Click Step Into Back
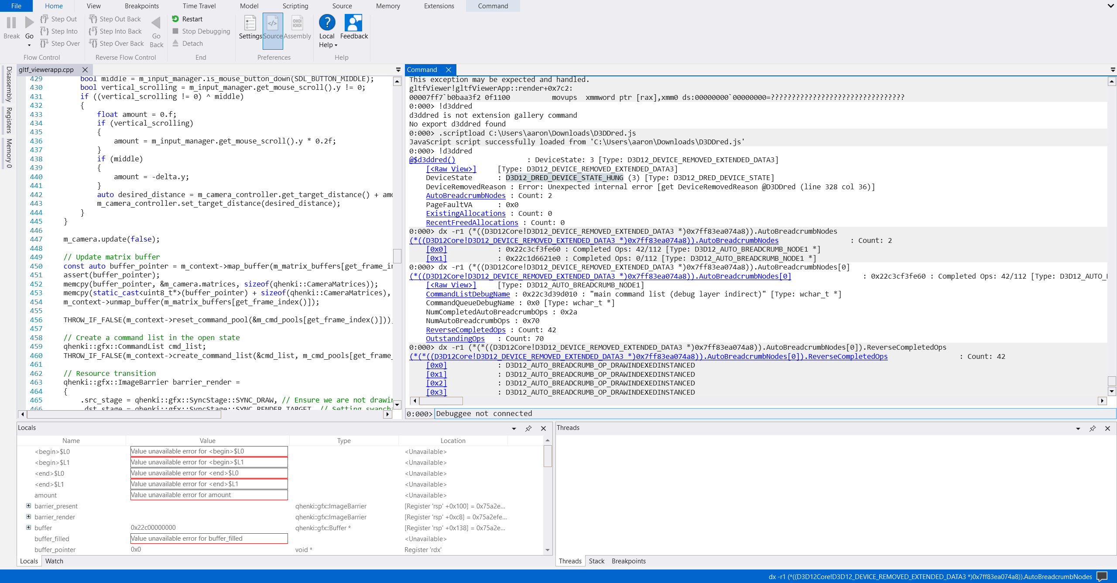1117x583 pixels. point(116,31)
